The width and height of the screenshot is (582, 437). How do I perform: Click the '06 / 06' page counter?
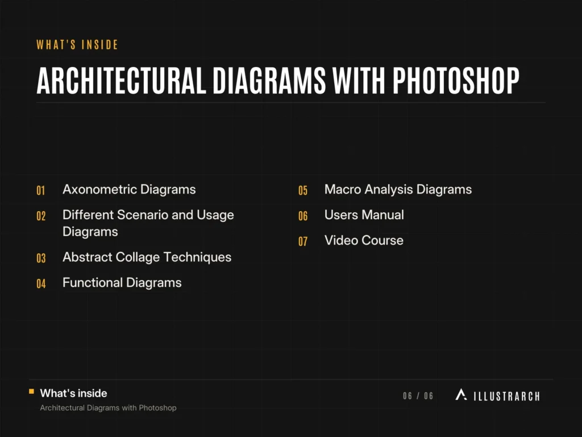click(418, 396)
